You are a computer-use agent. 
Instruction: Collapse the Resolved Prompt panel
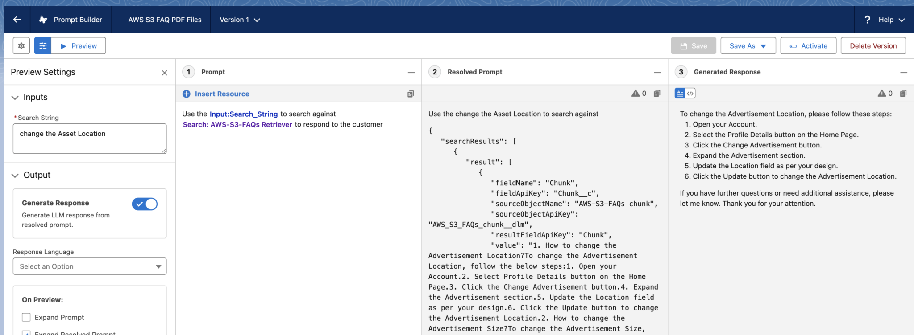[657, 72]
